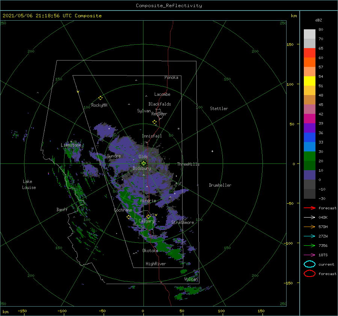Click the red 60-65 dBZ color swatch

coord(309,53)
